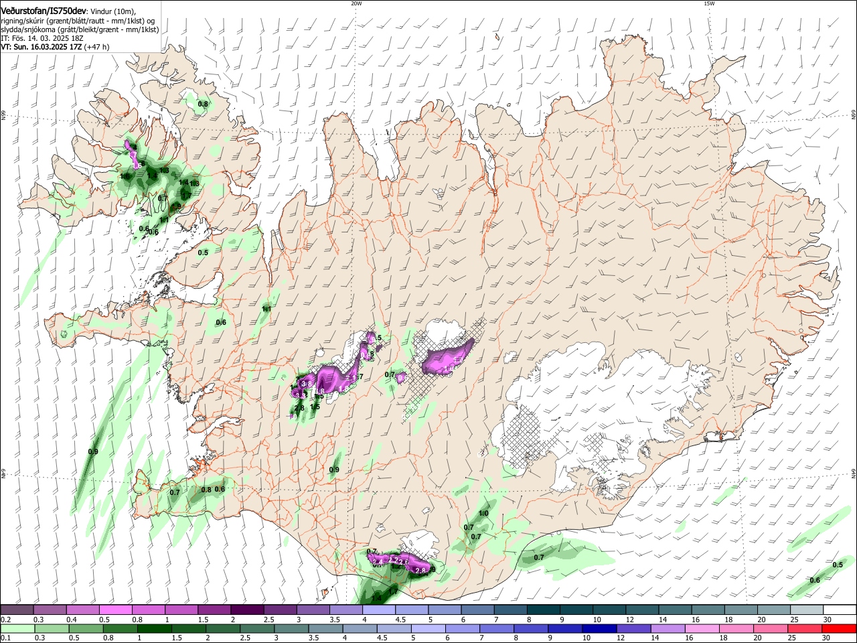This screenshot has width=857, height=643.
Task: Click the Veðurstofan/IS750dev map title
Action: [44, 11]
